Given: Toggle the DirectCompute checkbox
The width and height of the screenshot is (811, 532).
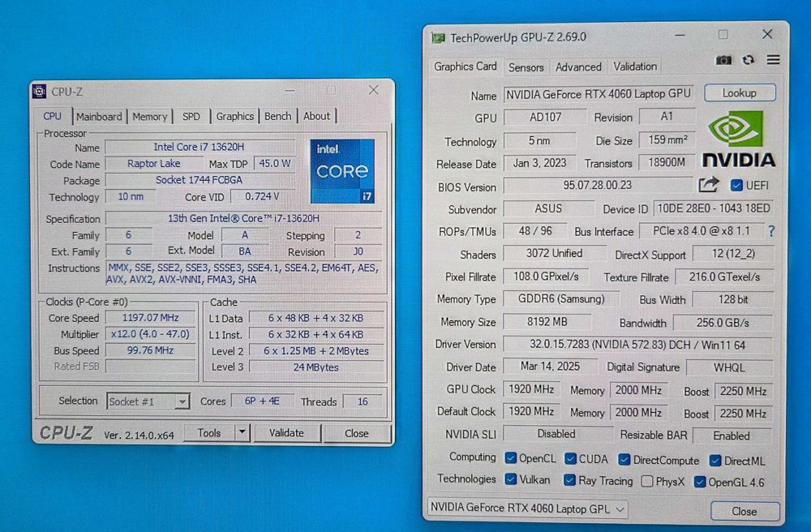Looking at the screenshot, I should (x=624, y=459).
